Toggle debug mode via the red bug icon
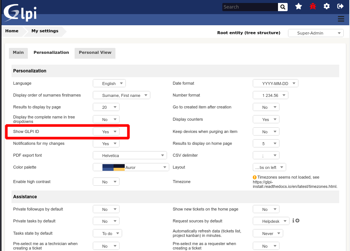The width and height of the screenshot is (350, 251). pos(313,6)
